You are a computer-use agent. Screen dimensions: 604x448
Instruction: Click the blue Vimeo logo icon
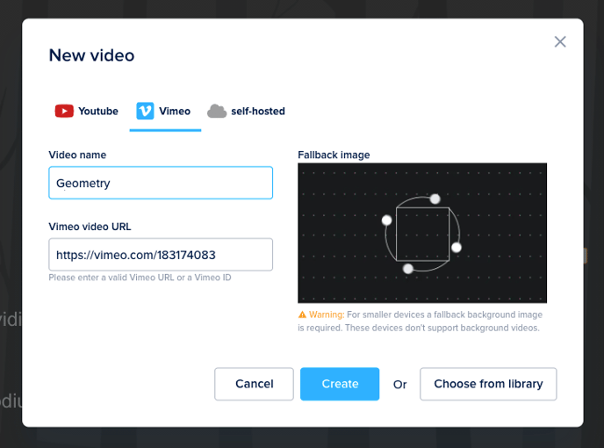pos(145,112)
